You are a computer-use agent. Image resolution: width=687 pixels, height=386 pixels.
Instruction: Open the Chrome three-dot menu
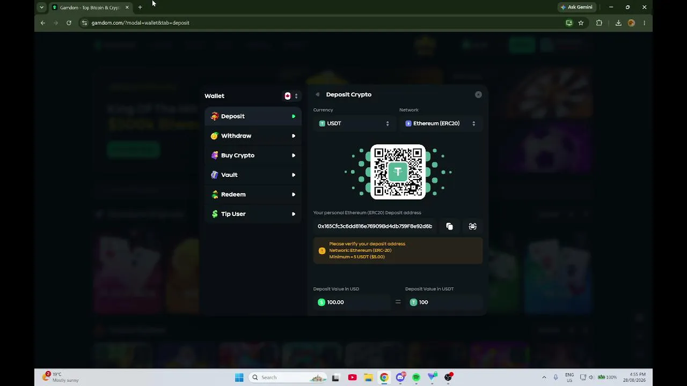tap(644, 23)
